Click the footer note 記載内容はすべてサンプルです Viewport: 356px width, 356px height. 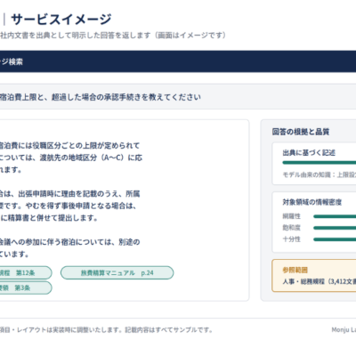point(168,330)
